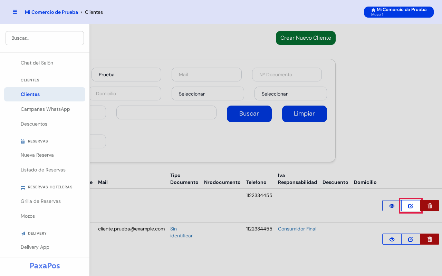
Task: Delete the first client row
Action: [430, 206]
